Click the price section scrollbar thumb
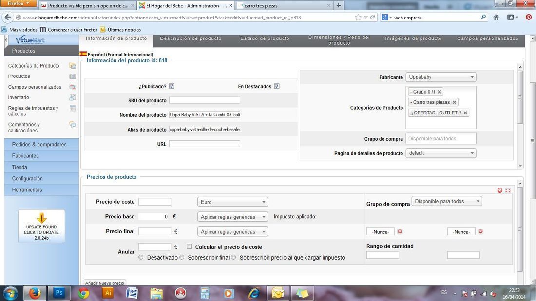The height and width of the screenshot is (301, 536). 520,229
